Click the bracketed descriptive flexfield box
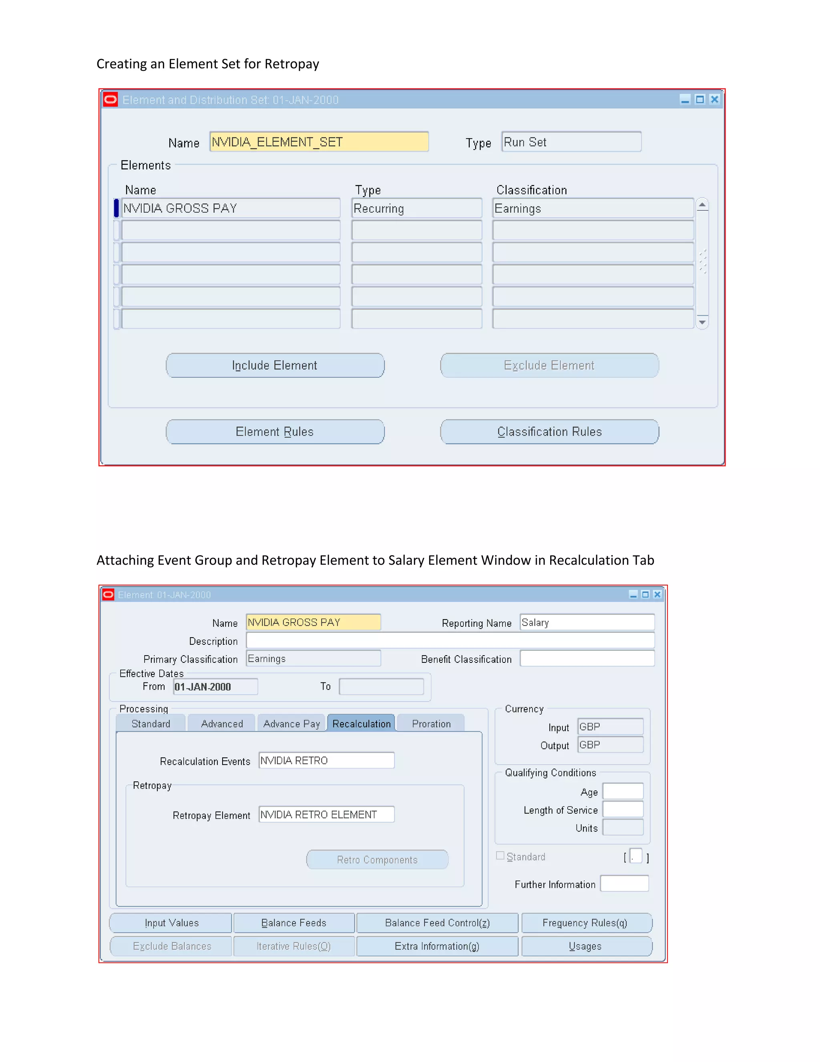Screen dimensions: 820x1062 [x=636, y=856]
